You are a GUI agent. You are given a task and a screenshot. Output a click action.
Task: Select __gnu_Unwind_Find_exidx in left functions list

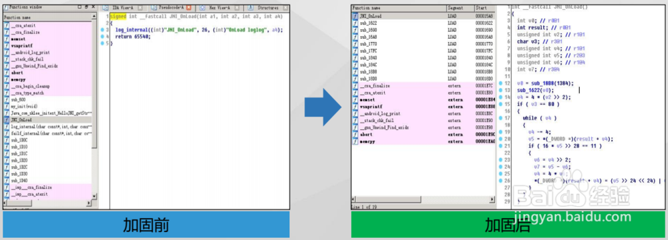(x=47, y=65)
